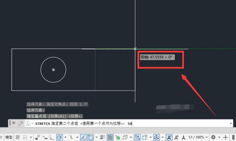Screen dimensions: 236x141
Task: Expand recent commands dropdown arrow
Action: click(x=32, y=123)
